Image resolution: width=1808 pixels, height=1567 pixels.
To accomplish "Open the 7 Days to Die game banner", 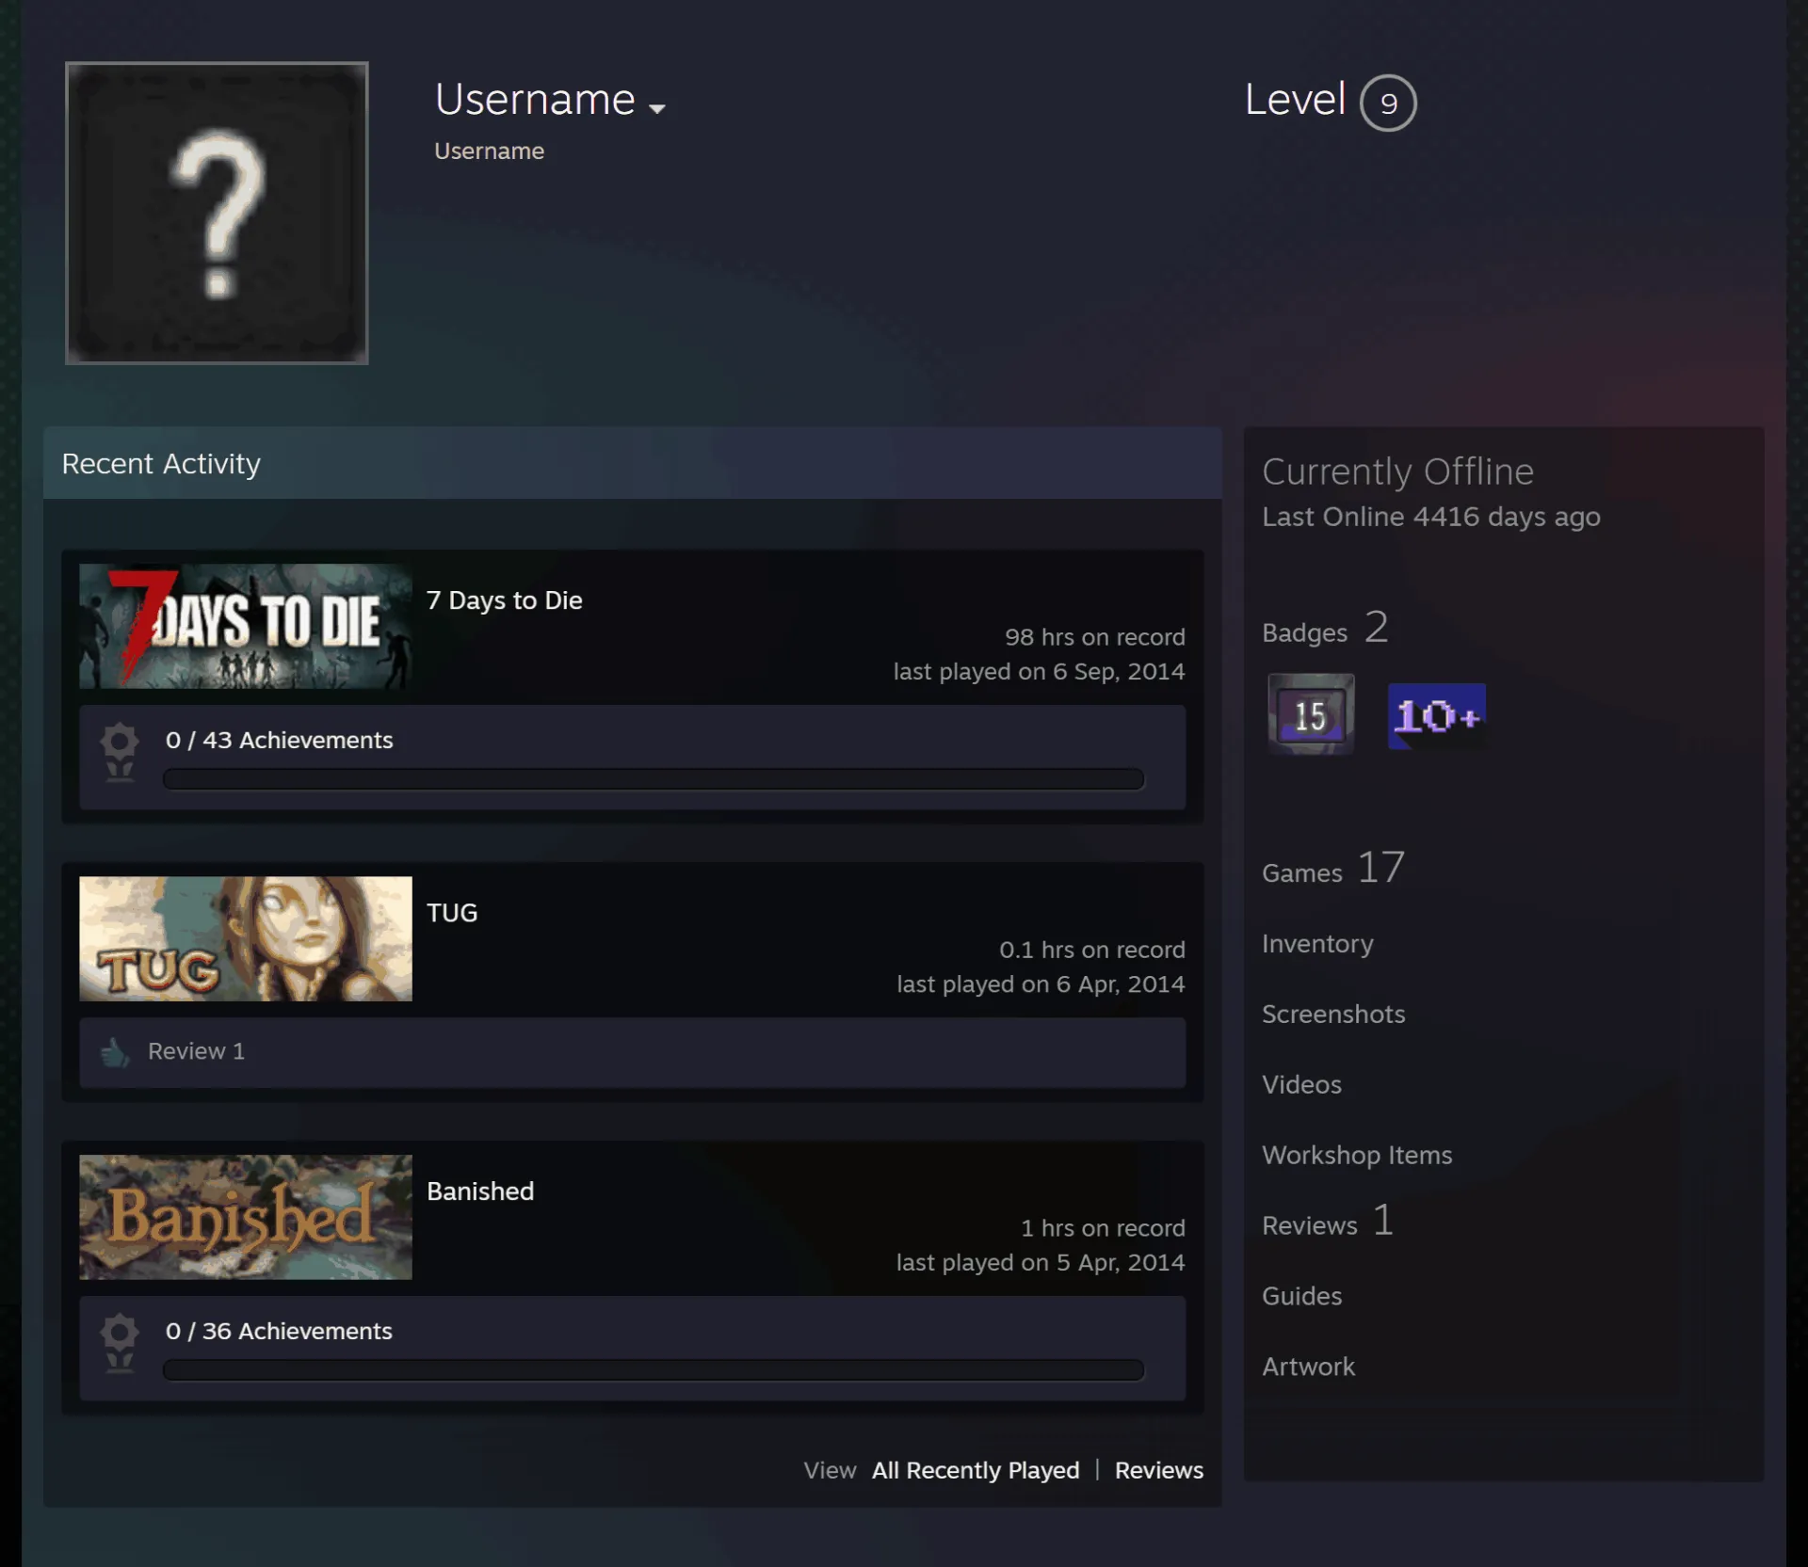I will pyautogui.click(x=246, y=626).
